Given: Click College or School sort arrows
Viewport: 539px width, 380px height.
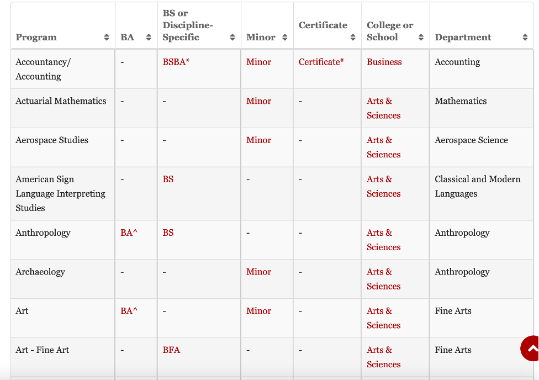Looking at the screenshot, I should pos(421,38).
